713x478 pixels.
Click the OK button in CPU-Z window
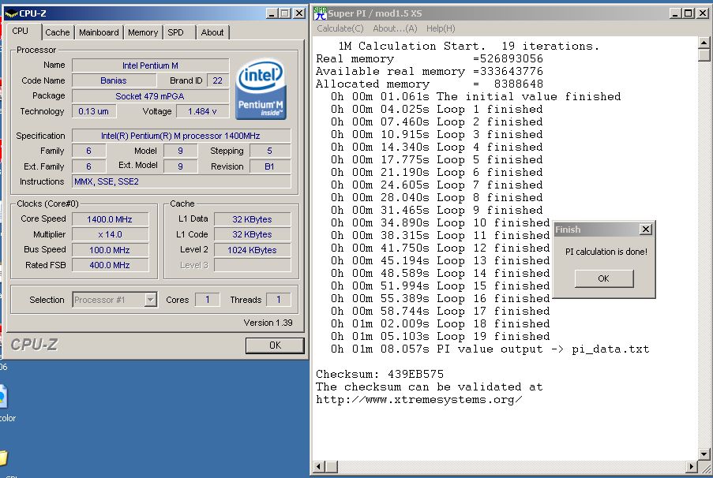275,345
